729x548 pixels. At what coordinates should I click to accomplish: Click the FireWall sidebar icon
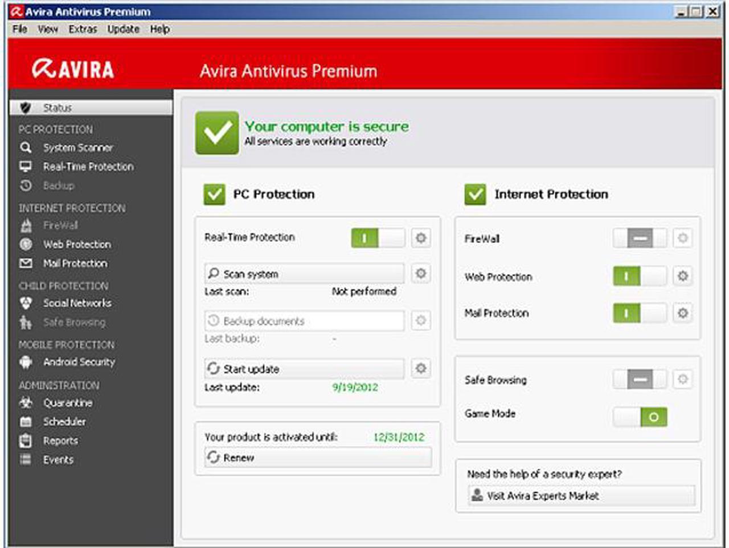click(x=26, y=225)
